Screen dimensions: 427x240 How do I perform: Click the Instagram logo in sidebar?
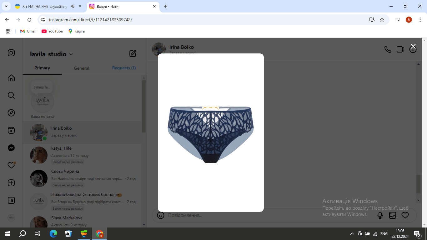[11, 53]
